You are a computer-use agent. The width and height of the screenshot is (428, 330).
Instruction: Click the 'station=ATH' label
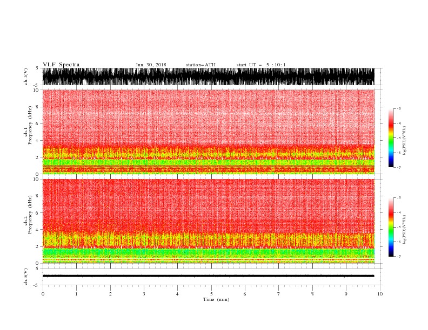tap(200, 65)
